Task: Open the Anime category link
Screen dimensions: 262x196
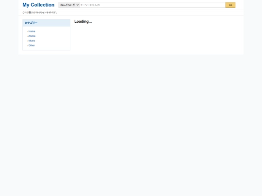Action: [32, 36]
